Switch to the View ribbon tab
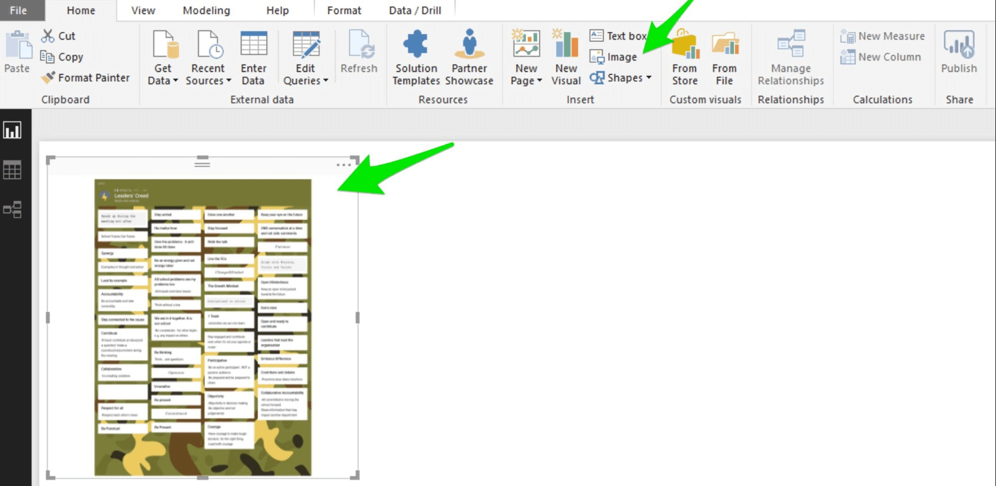The image size is (996, 486). (143, 11)
